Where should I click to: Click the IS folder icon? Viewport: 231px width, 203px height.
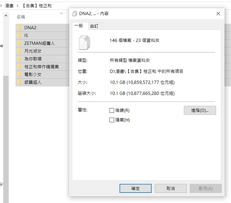20,36
